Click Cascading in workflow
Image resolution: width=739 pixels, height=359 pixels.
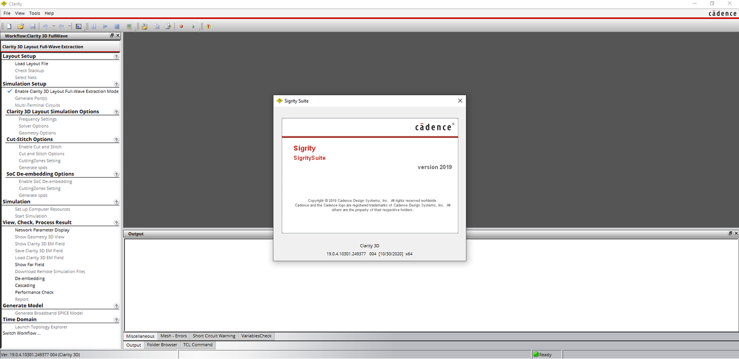click(x=25, y=285)
